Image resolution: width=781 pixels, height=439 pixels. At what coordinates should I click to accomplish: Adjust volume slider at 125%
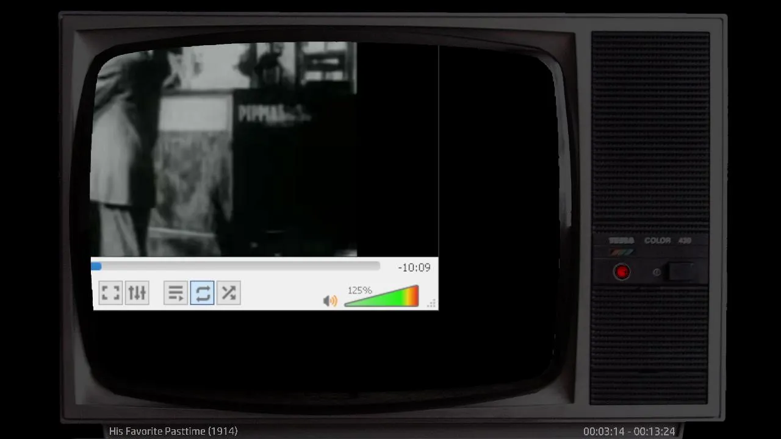pyautogui.click(x=381, y=296)
